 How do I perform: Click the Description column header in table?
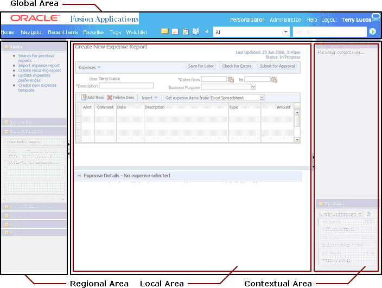point(186,107)
